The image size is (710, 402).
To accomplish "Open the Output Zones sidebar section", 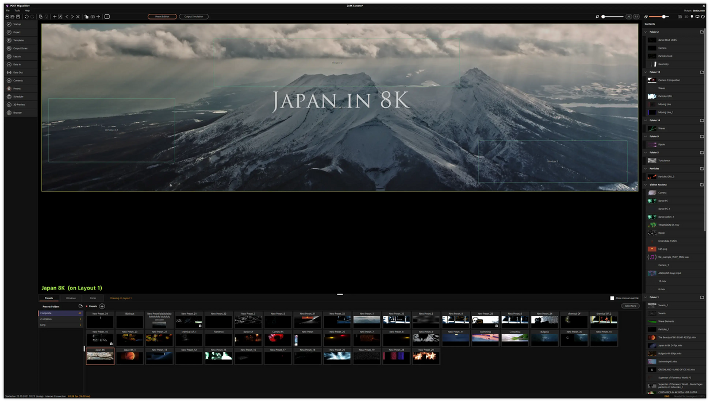I will [20, 48].
